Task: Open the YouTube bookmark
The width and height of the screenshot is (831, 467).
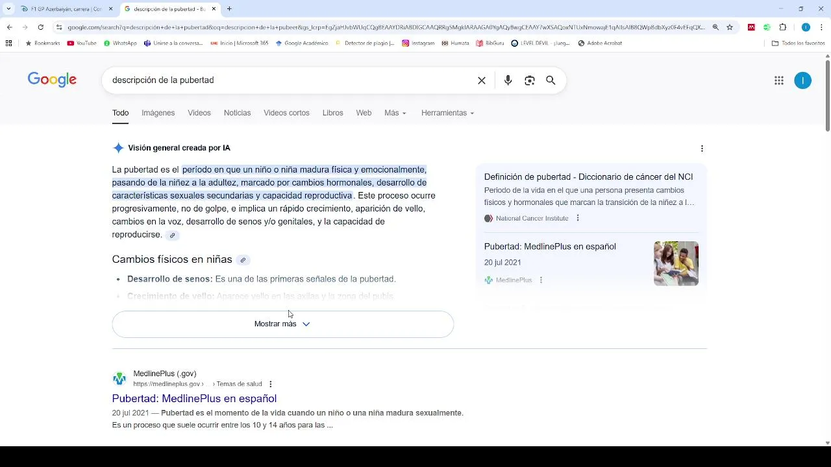Action: (82, 43)
